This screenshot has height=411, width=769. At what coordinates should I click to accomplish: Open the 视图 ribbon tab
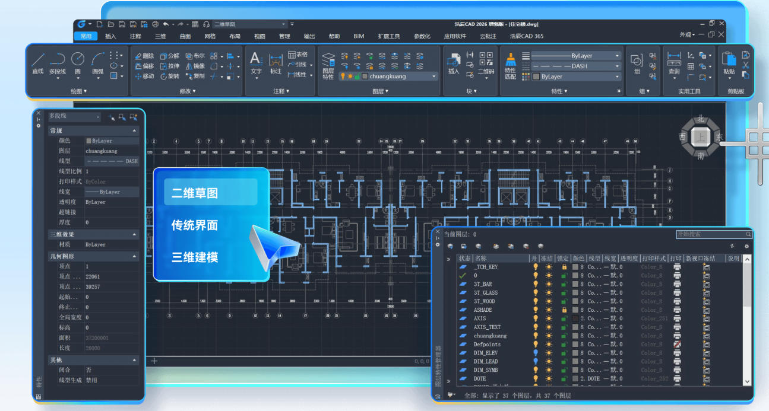(260, 36)
